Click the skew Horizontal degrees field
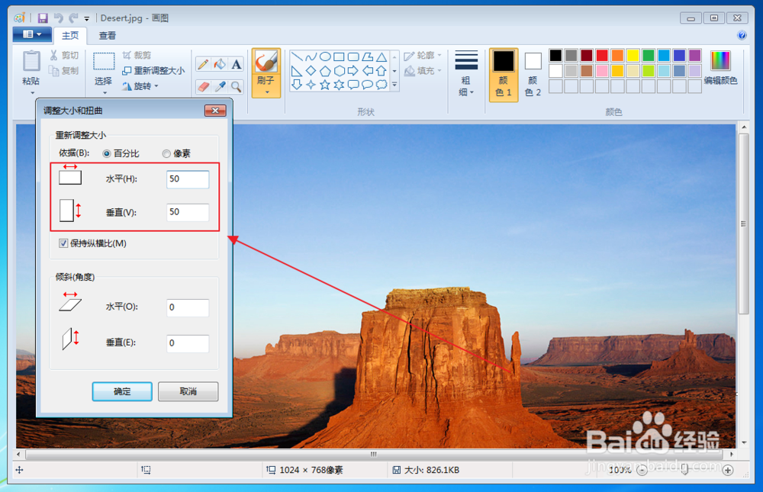 coord(188,307)
